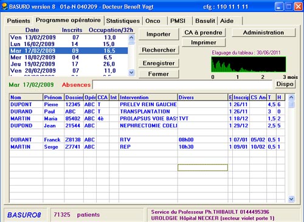Click the REP intervention cell
This screenshot has width=304, height=222.
click(x=148, y=147)
